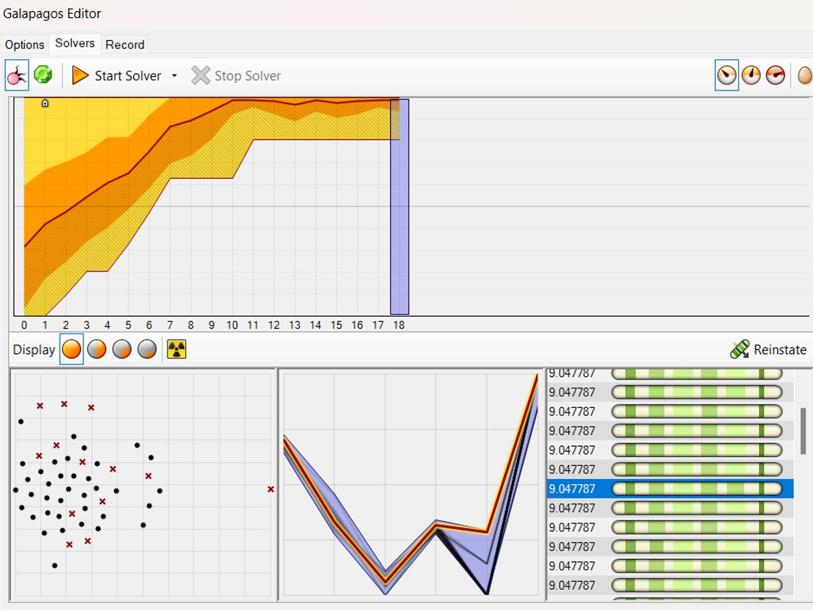Click the medium speed gauge icon
Image resolution: width=813 pixels, height=611 pixels.
[751, 74]
